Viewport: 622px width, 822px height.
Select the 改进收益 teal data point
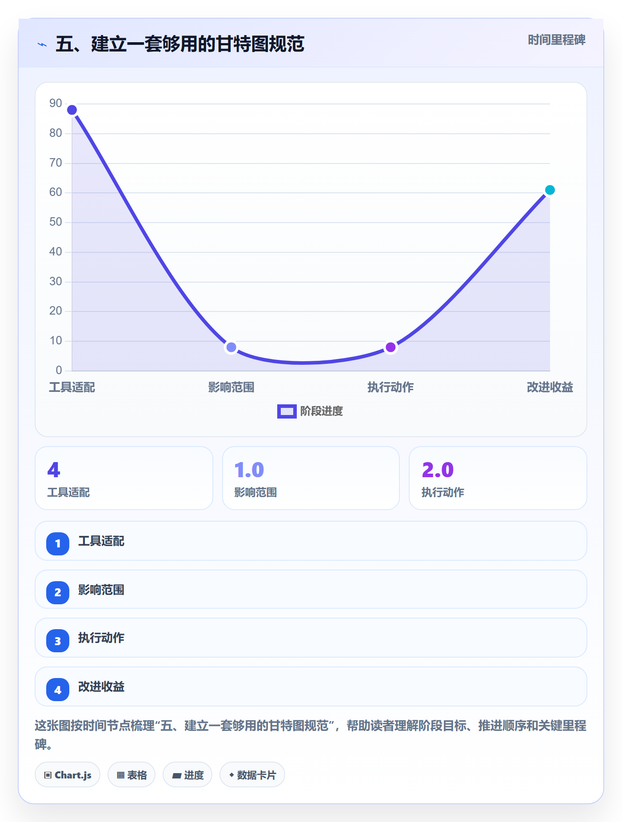coord(550,190)
